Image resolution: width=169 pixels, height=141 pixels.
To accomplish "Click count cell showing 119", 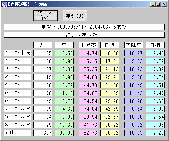I will point(43,77).
